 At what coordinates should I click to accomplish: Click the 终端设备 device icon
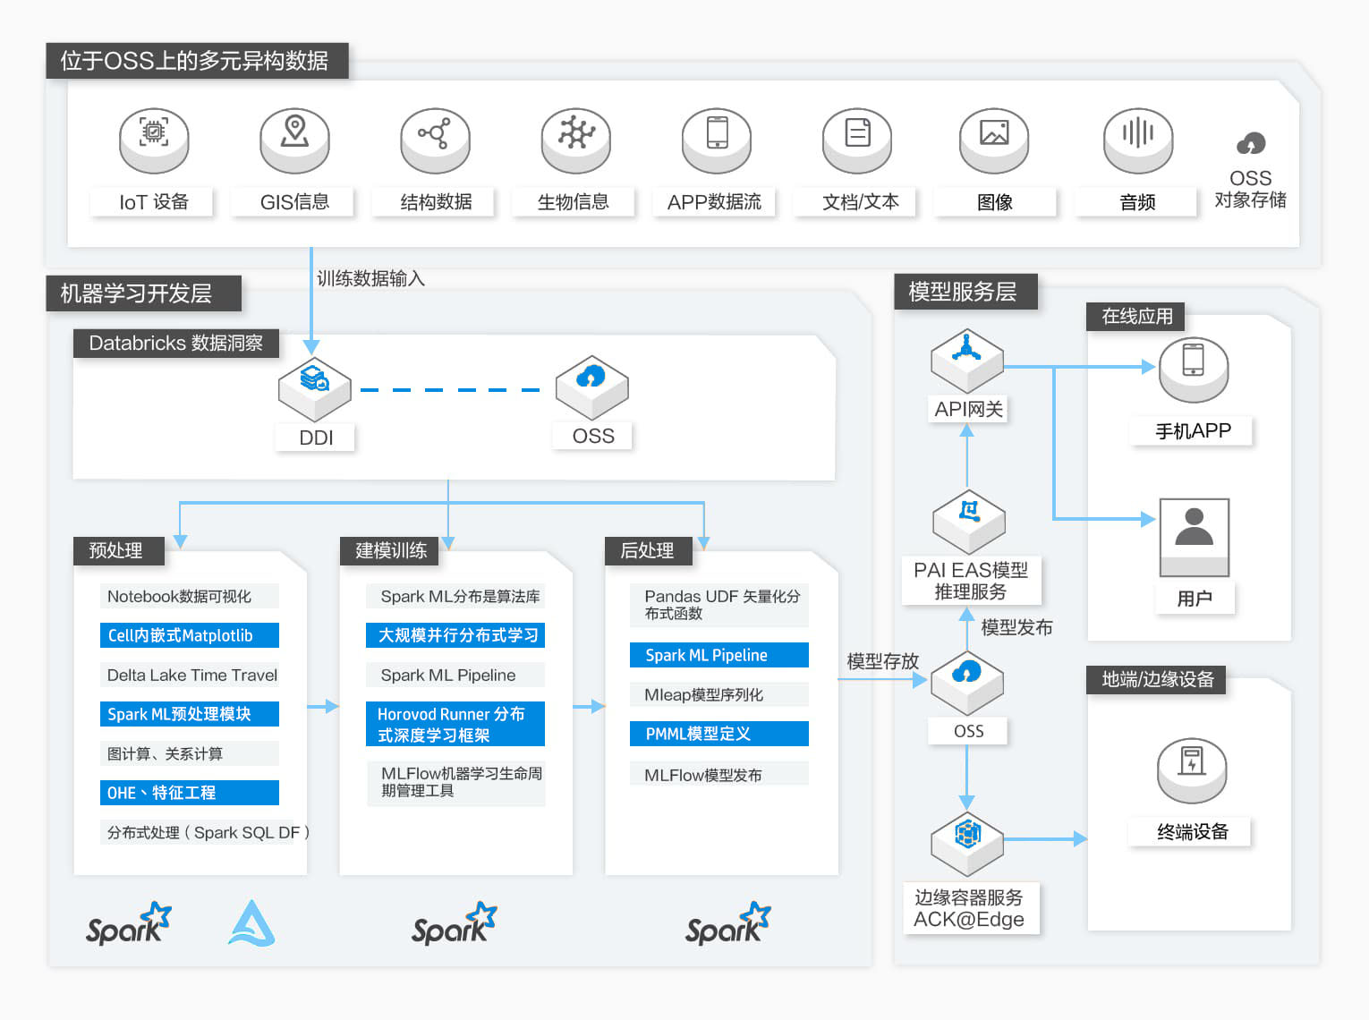(1192, 770)
